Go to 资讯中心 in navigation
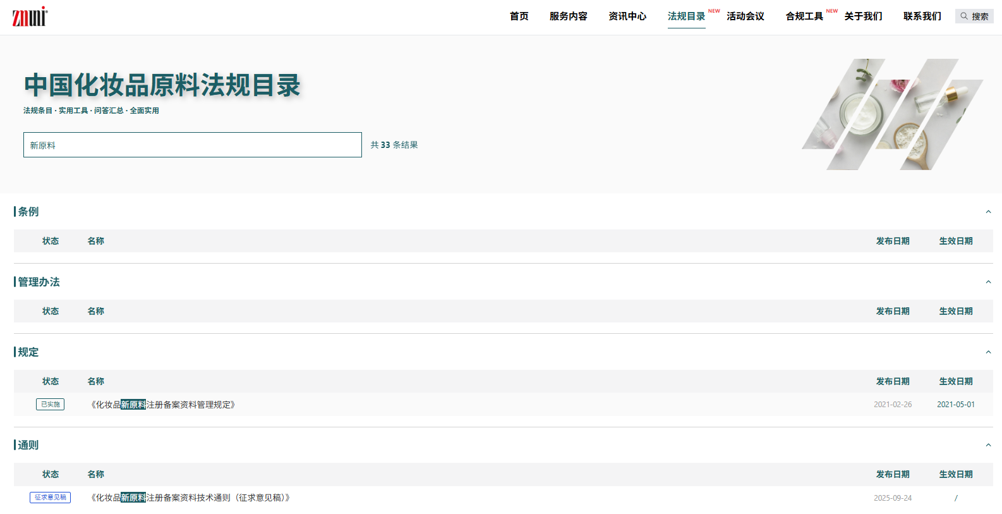Image resolution: width=1002 pixels, height=514 pixels. coord(627,16)
